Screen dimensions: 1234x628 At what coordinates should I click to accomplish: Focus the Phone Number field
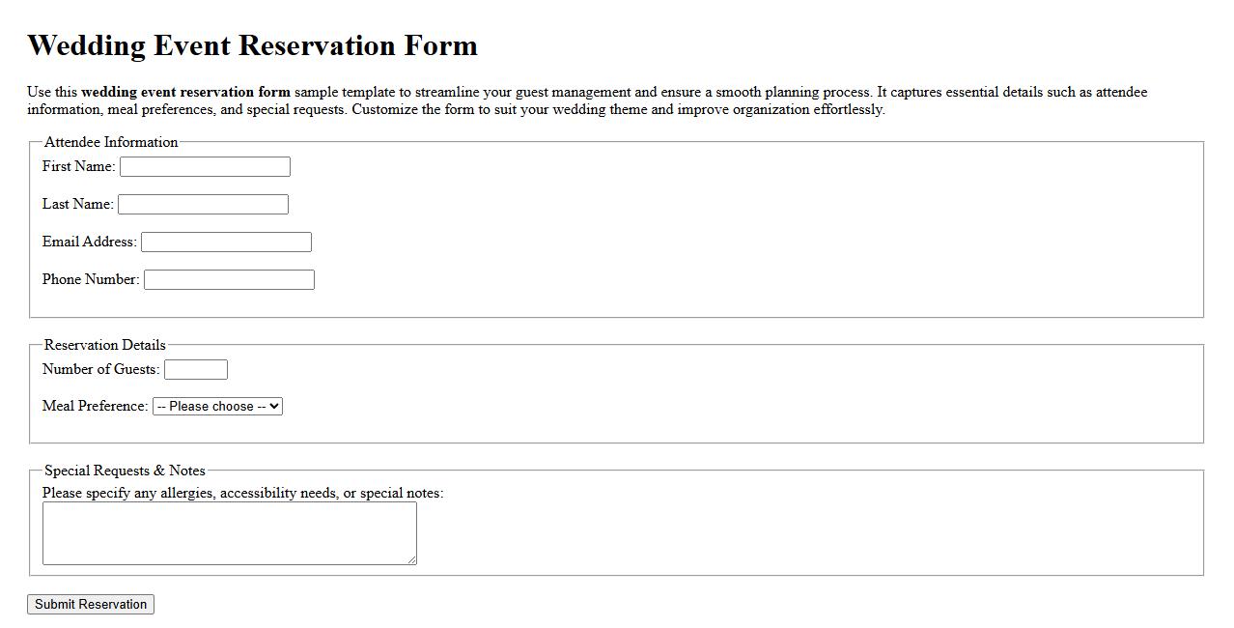coord(228,279)
